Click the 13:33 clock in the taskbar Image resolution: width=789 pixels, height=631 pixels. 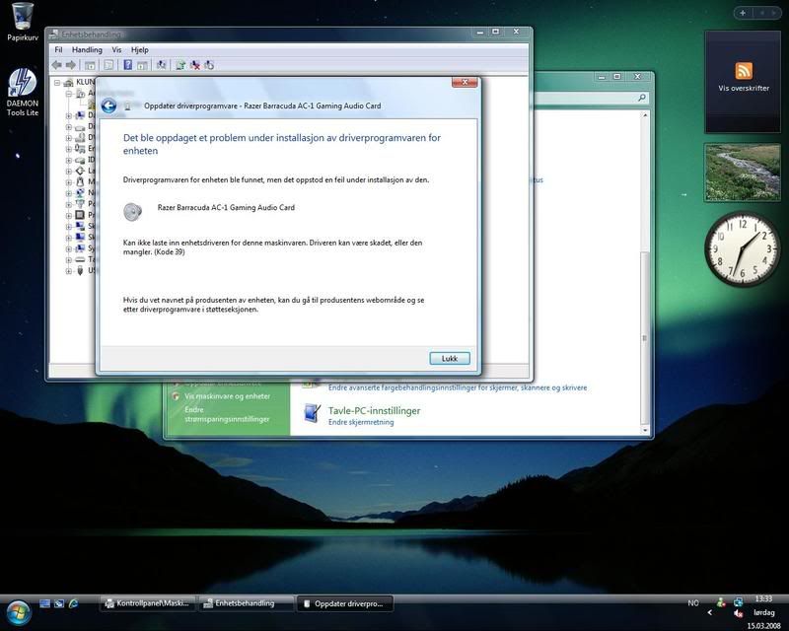point(763,598)
